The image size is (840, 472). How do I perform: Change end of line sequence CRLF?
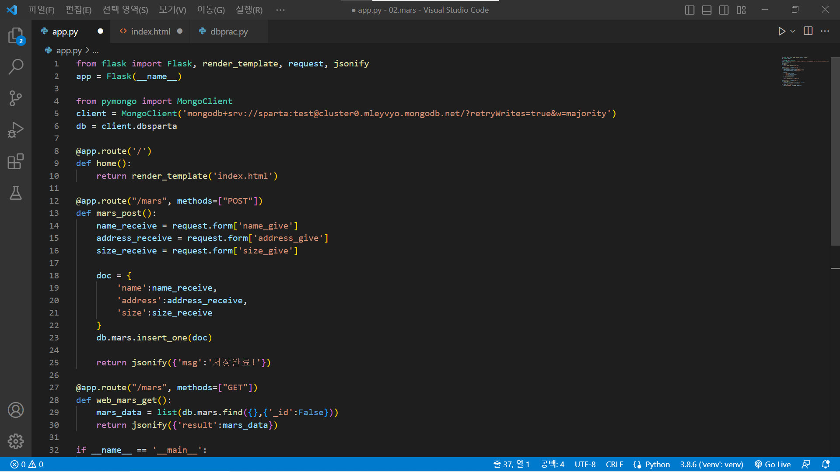coord(614,464)
